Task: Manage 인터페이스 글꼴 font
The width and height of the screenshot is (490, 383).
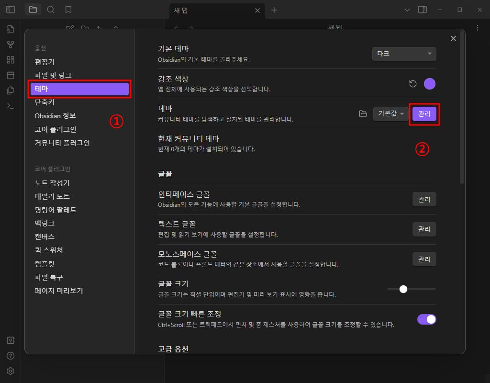Action: (x=424, y=200)
